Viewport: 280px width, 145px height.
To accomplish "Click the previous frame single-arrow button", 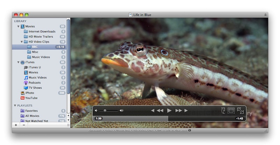I will pyautogui.click(x=153, y=110).
